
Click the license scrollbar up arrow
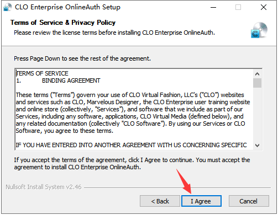(257, 74)
